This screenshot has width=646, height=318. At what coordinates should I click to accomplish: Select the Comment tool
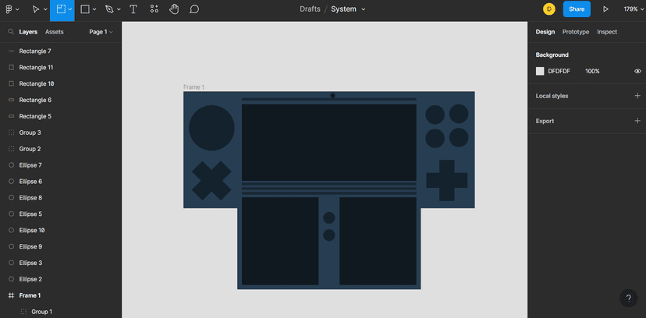coord(194,9)
